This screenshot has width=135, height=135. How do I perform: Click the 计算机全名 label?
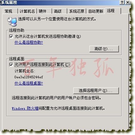(x=25, y=71)
